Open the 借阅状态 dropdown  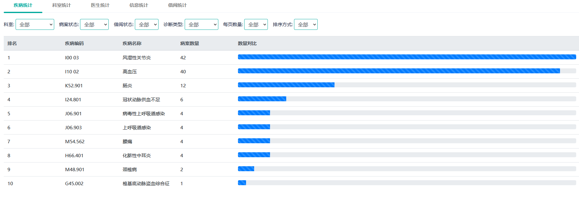point(147,25)
